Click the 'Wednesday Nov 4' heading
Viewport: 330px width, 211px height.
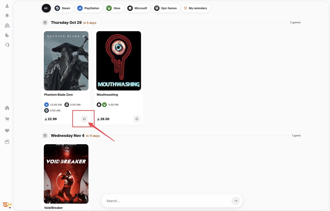pos(67,136)
